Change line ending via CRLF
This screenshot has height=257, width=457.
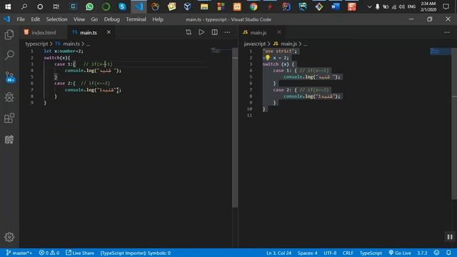click(348, 253)
